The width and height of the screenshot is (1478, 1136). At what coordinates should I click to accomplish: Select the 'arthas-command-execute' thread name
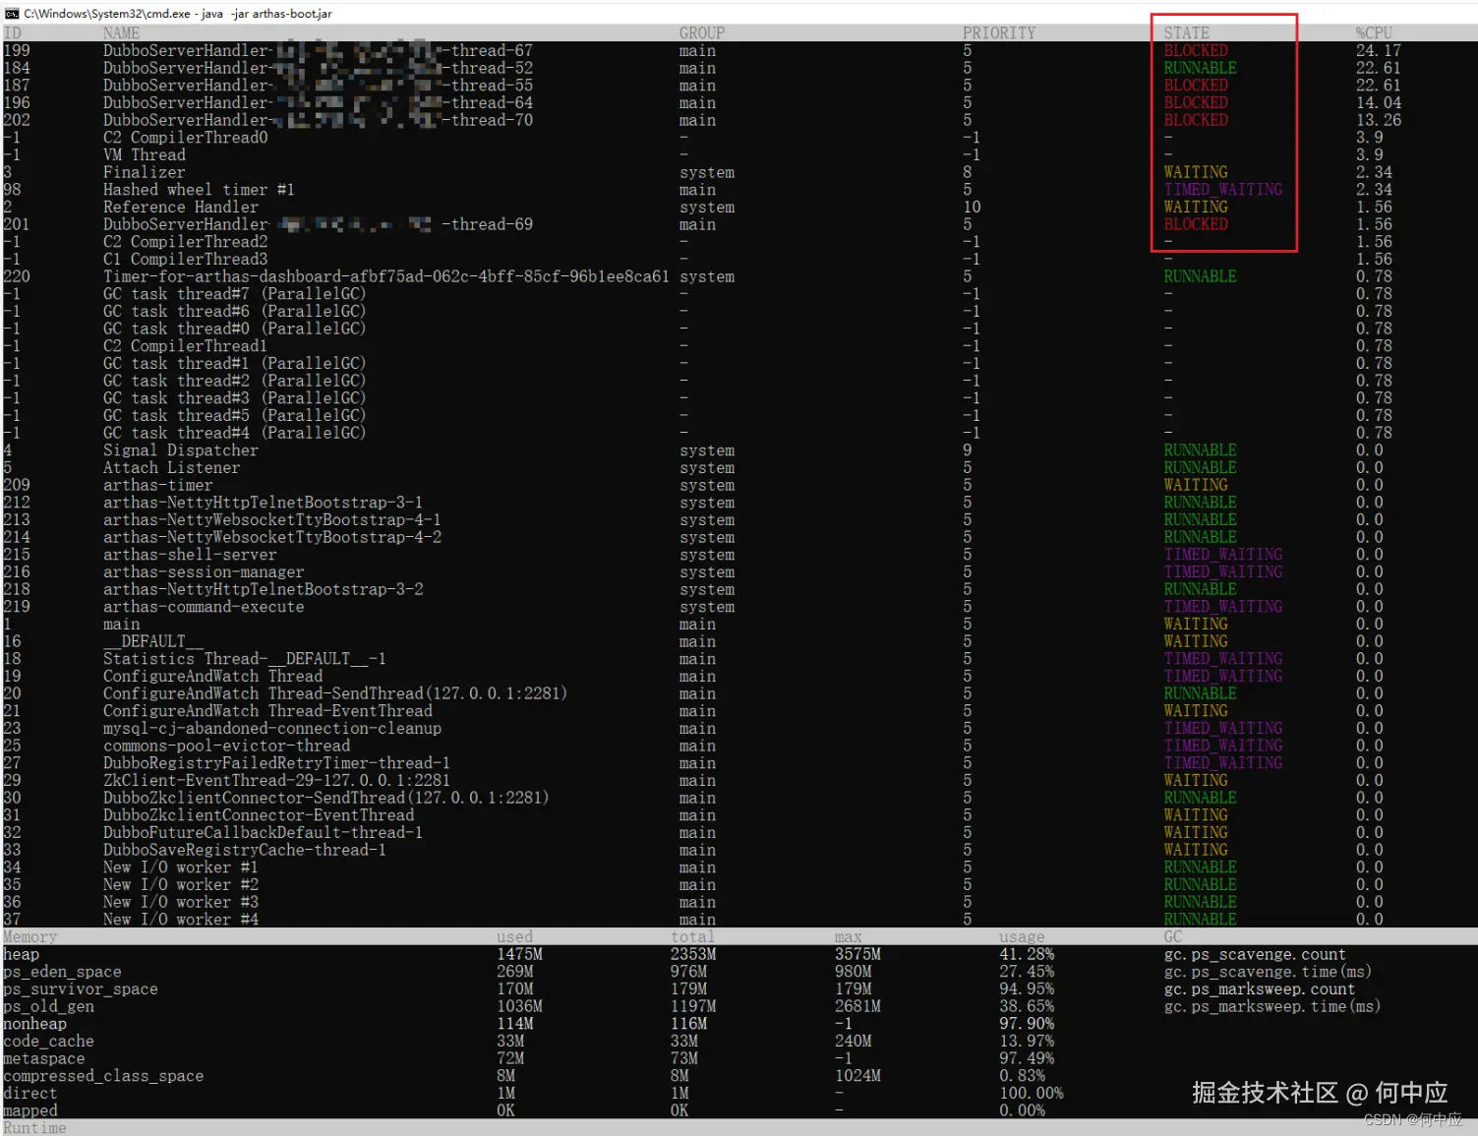pyautogui.click(x=204, y=607)
